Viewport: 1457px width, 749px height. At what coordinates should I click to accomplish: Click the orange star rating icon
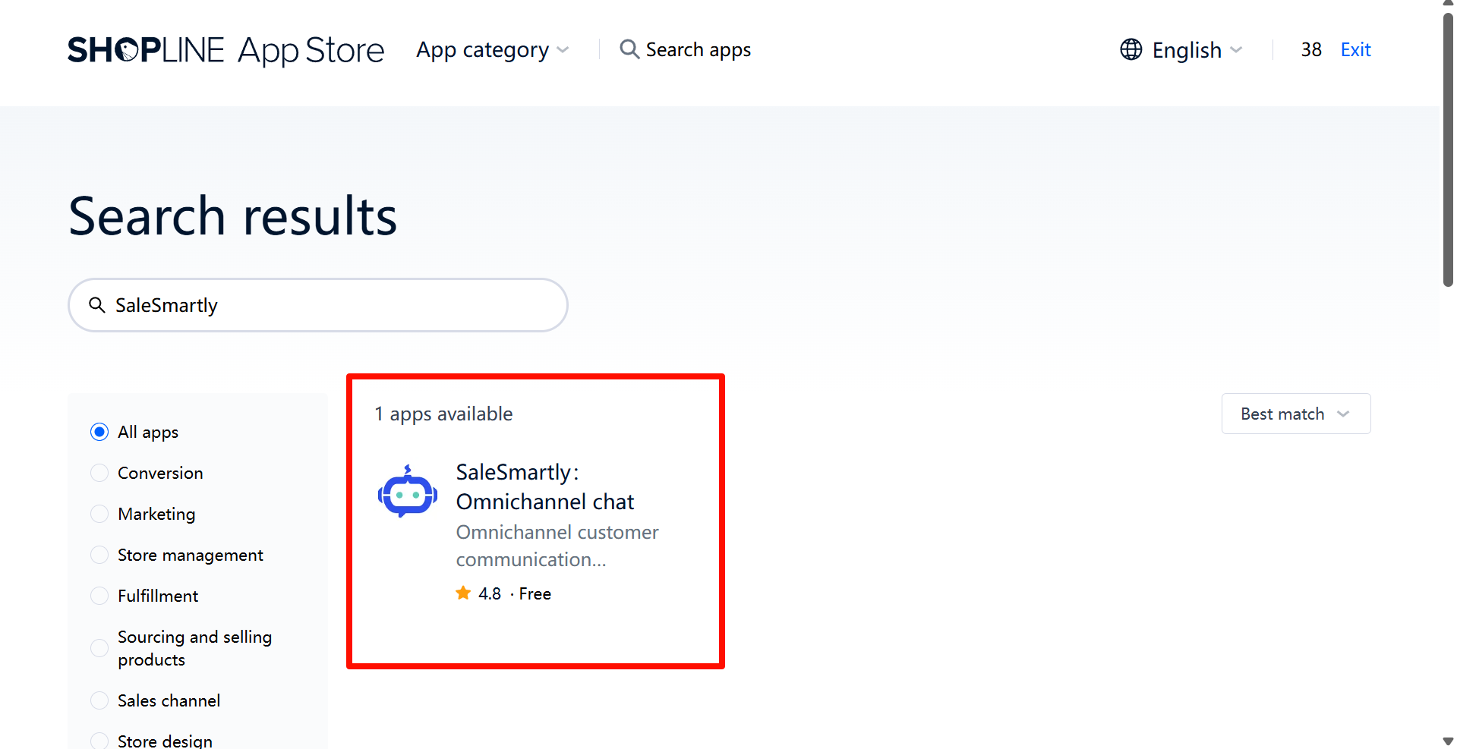point(463,593)
